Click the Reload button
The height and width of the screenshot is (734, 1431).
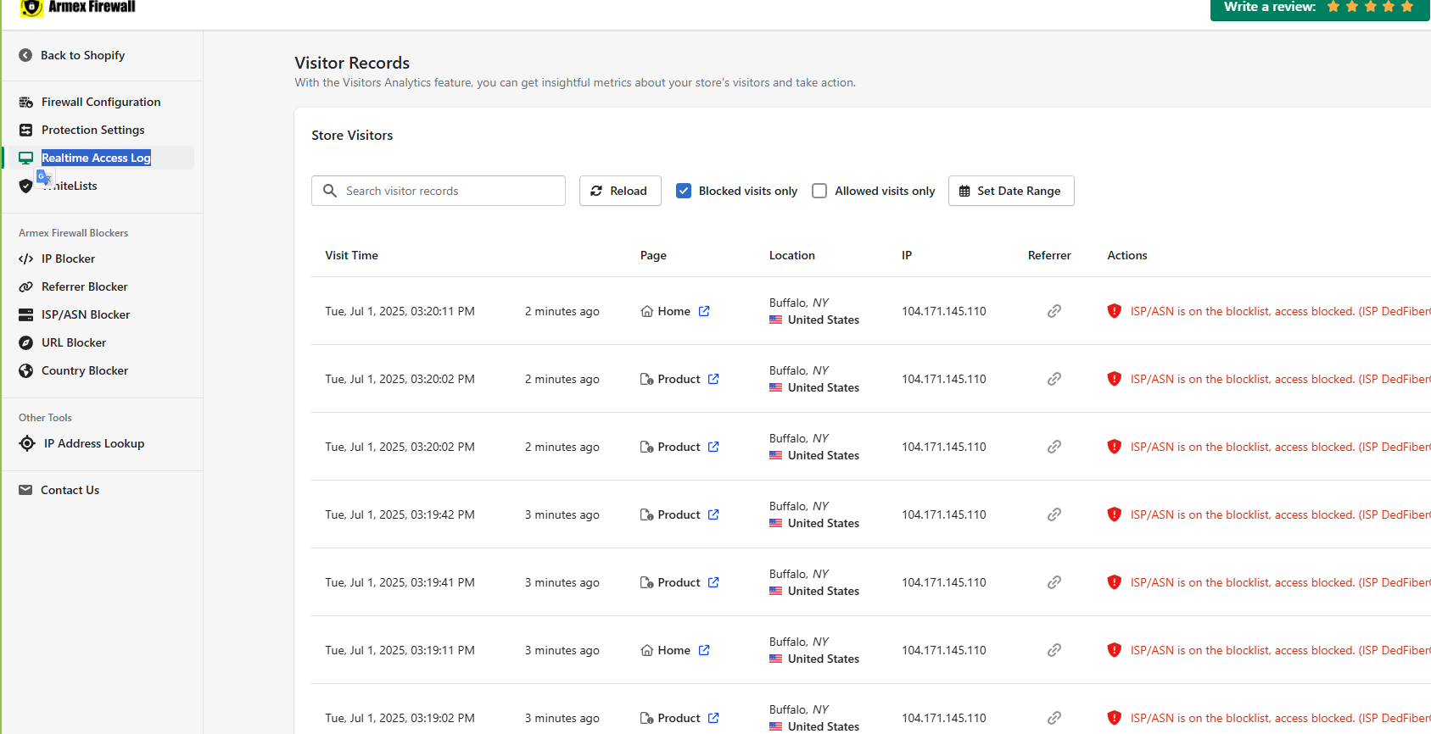[x=620, y=191]
